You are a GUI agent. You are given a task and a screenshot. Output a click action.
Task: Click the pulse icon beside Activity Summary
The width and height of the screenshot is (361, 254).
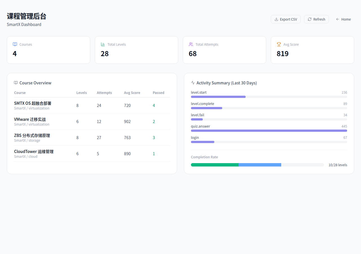click(193, 83)
